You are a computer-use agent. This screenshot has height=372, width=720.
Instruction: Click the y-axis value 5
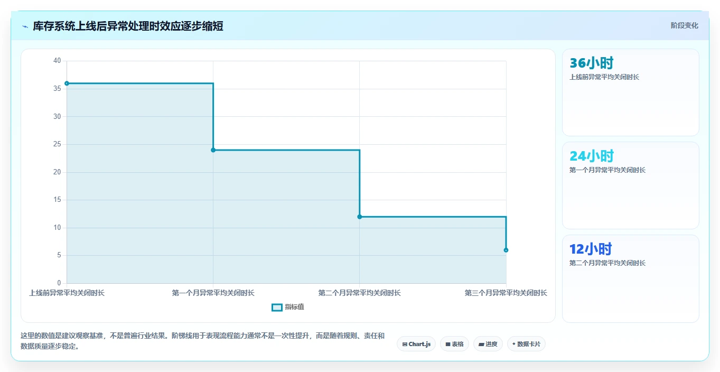(x=59, y=256)
